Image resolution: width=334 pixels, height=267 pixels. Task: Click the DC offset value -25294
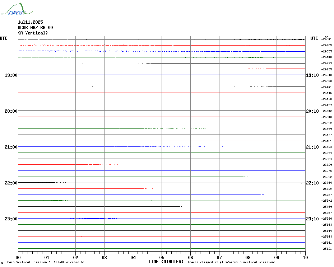[x=326, y=219]
